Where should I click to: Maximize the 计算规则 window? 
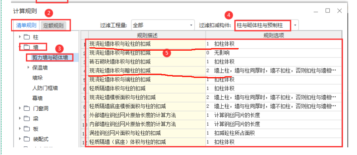point(328,11)
